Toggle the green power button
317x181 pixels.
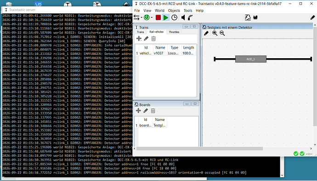coord(147,18)
